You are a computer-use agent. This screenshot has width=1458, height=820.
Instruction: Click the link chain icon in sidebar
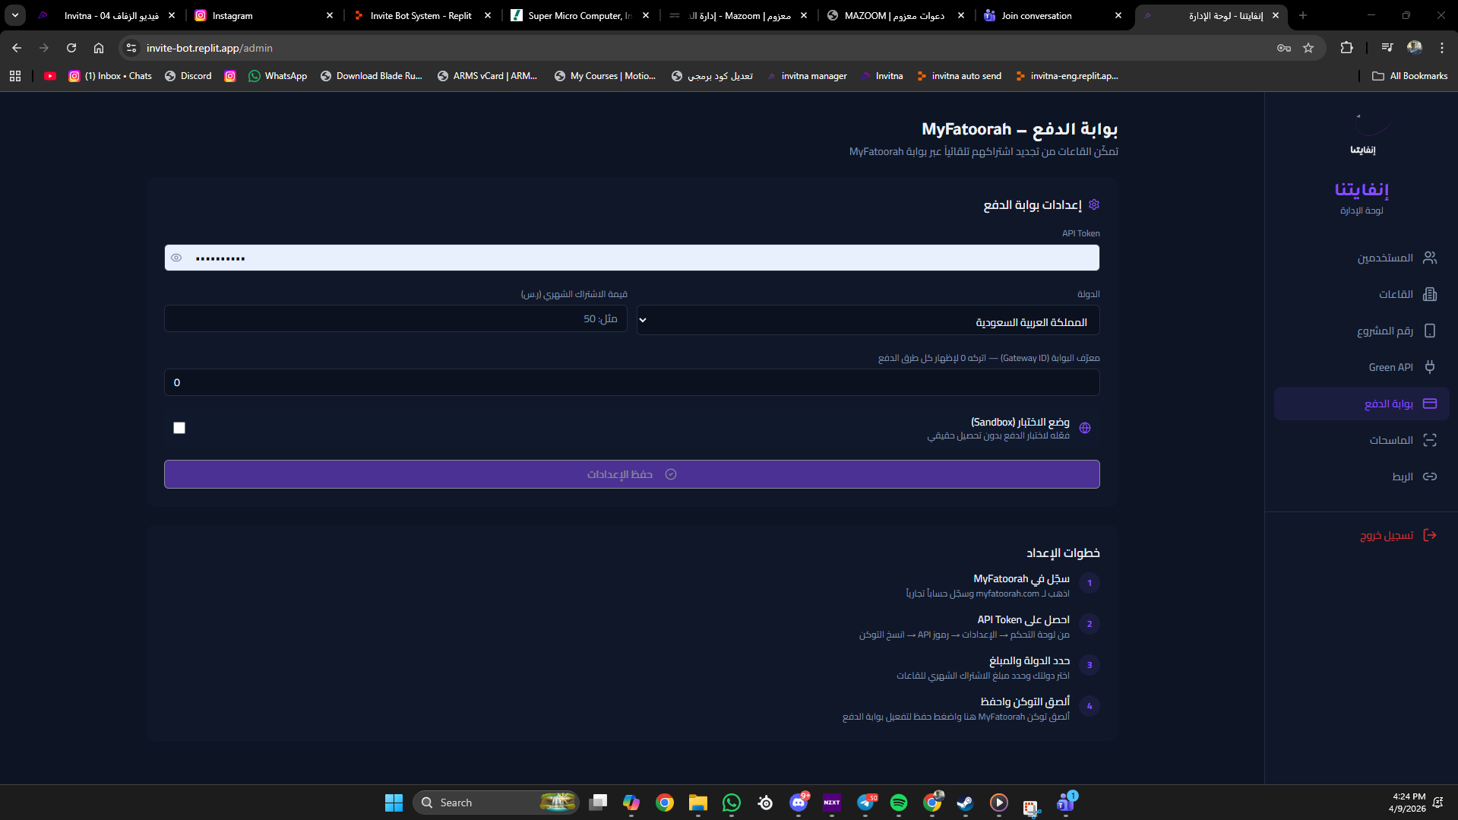click(x=1429, y=476)
